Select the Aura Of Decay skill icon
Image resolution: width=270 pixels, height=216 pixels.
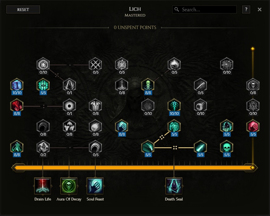pos(69,186)
